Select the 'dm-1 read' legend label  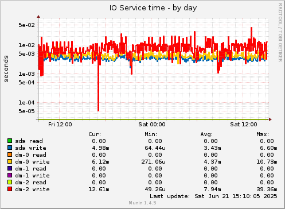pos(30,169)
